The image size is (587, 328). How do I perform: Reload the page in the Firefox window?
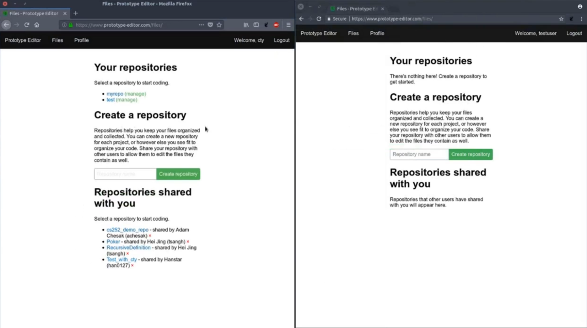pos(27,25)
